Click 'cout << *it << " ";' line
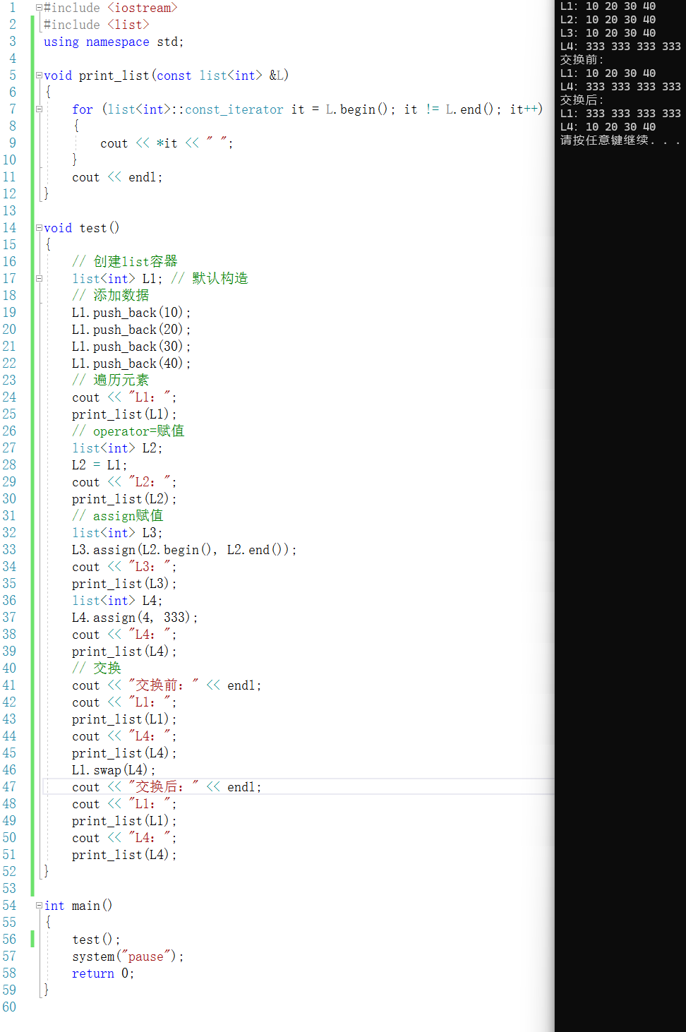 tap(167, 143)
